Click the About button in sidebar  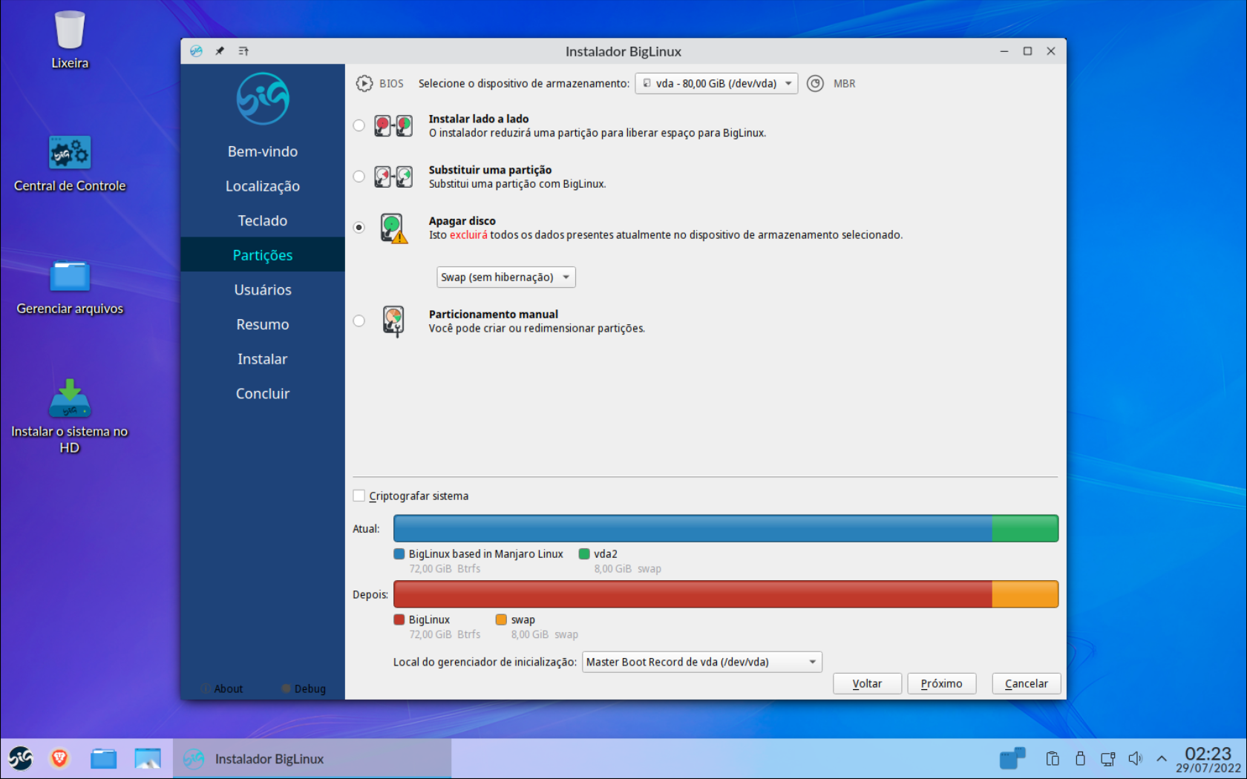222,688
